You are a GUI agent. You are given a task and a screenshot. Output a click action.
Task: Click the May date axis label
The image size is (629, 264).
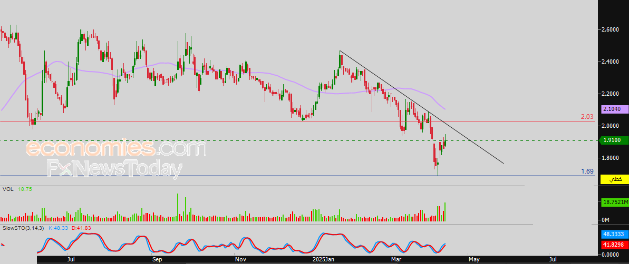click(x=474, y=260)
